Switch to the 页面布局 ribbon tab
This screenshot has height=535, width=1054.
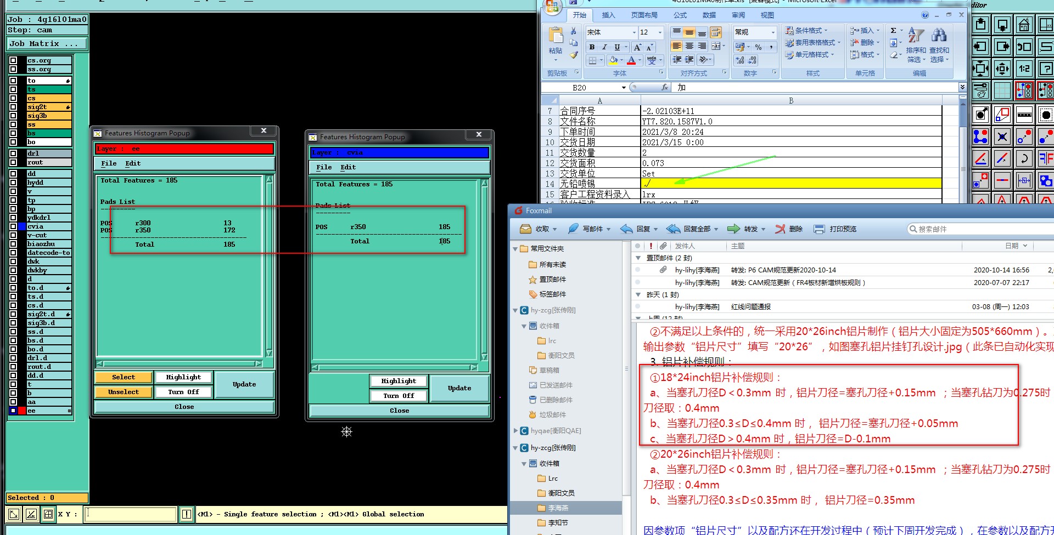pyautogui.click(x=644, y=15)
